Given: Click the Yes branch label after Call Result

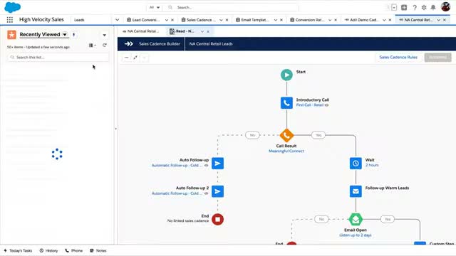Looking at the screenshot, I should tap(318, 135).
